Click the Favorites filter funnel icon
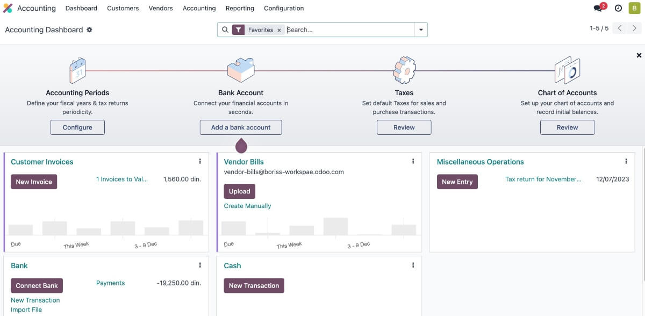 [x=238, y=30]
